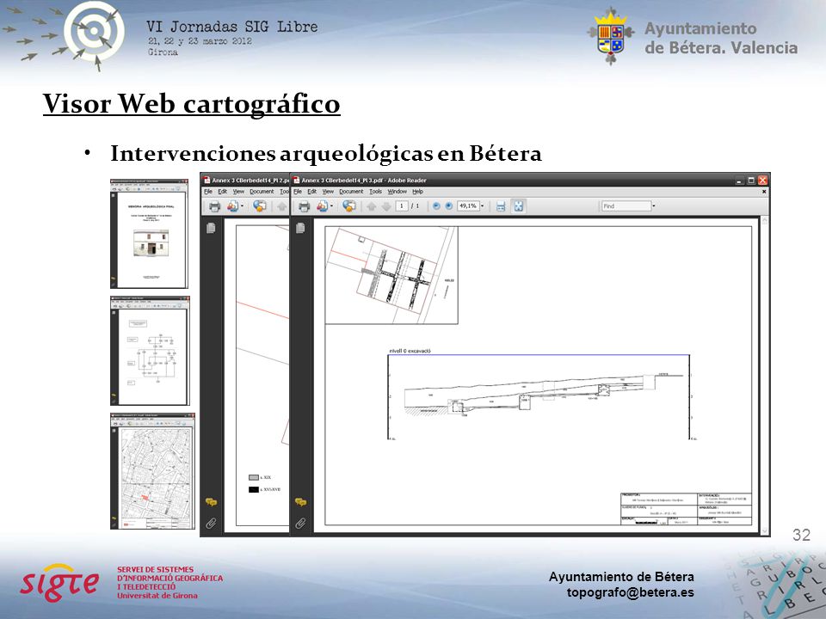The height and width of the screenshot is (619, 826).
Task: Click the Memoria Arqueològica cover thumbnail
Action: tap(150, 234)
